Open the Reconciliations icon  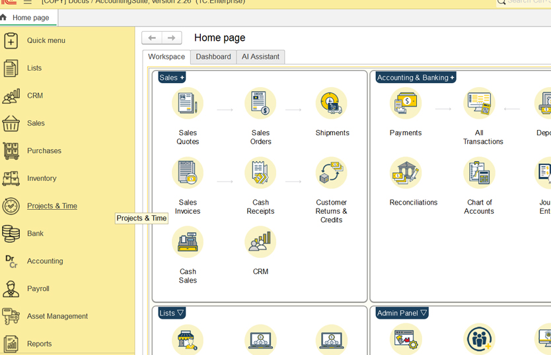pos(406,173)
